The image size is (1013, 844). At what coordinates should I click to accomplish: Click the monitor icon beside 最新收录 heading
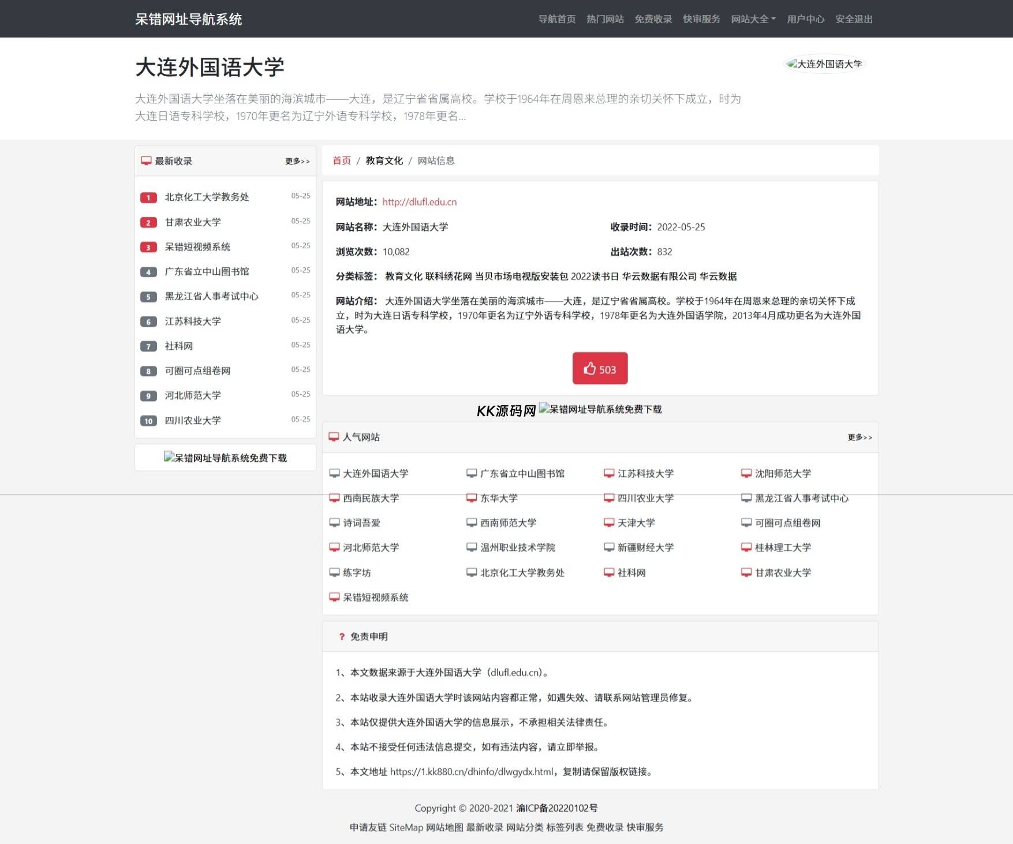coord(146,161)
